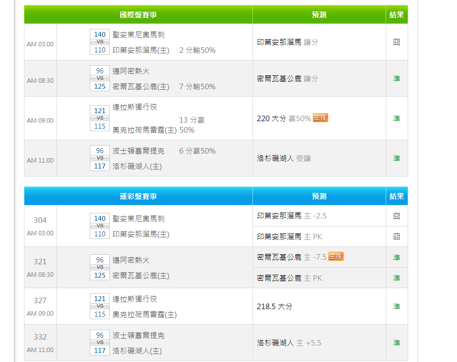This screenshot has width=457, height=362.
Task: Select 達拉斯獨行俠 in the 運彩盤 table
Action: (x=135, y=299)
